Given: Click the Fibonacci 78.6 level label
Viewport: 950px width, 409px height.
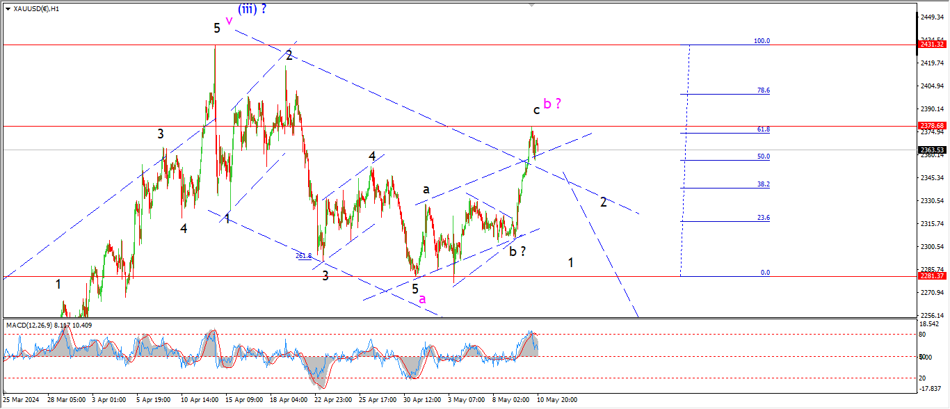Looking at the screenshot, I should click(763, 90).
